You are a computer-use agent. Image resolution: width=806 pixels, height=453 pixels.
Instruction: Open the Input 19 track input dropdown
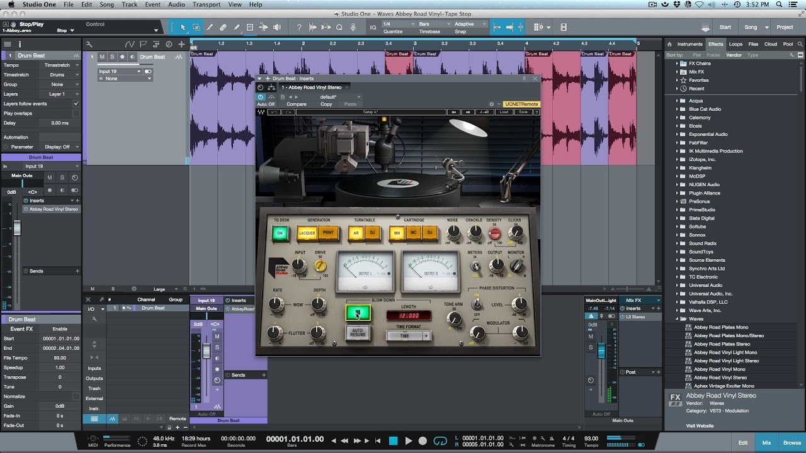coord(120,71)
